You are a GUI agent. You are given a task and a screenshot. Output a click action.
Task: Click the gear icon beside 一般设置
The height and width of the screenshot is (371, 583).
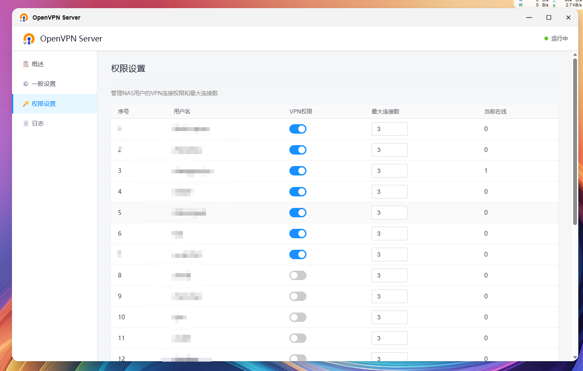26,84
